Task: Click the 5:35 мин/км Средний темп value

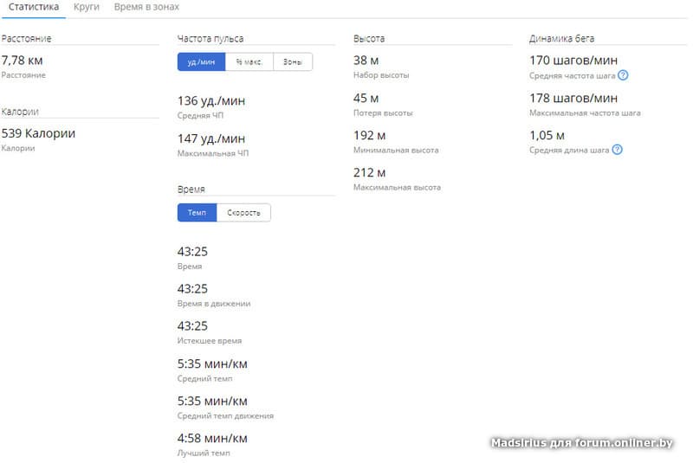Action: (x=212, y=363)
